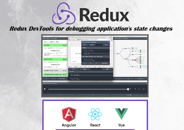Toggle the unchecked Test me todo checkbox

pos(72,54)
